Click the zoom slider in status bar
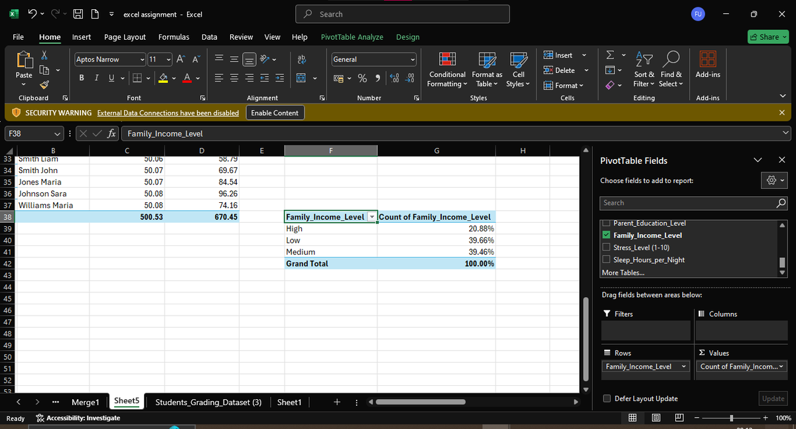 tap(731, 418)
